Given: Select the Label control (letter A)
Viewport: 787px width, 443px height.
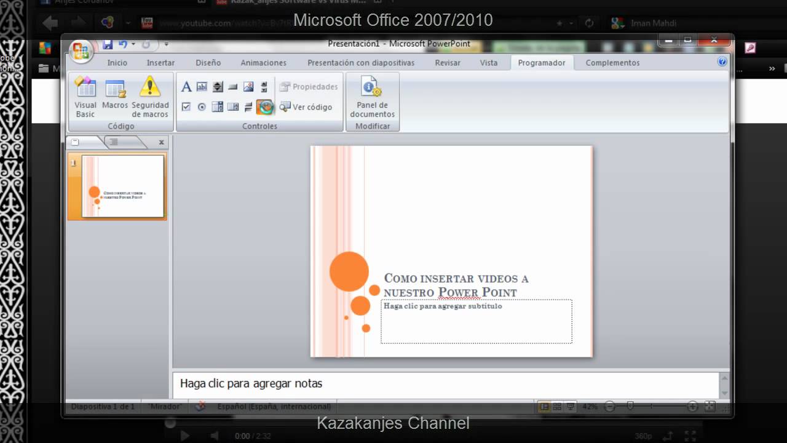Looking at the screenshot, I should coord(186,87).
